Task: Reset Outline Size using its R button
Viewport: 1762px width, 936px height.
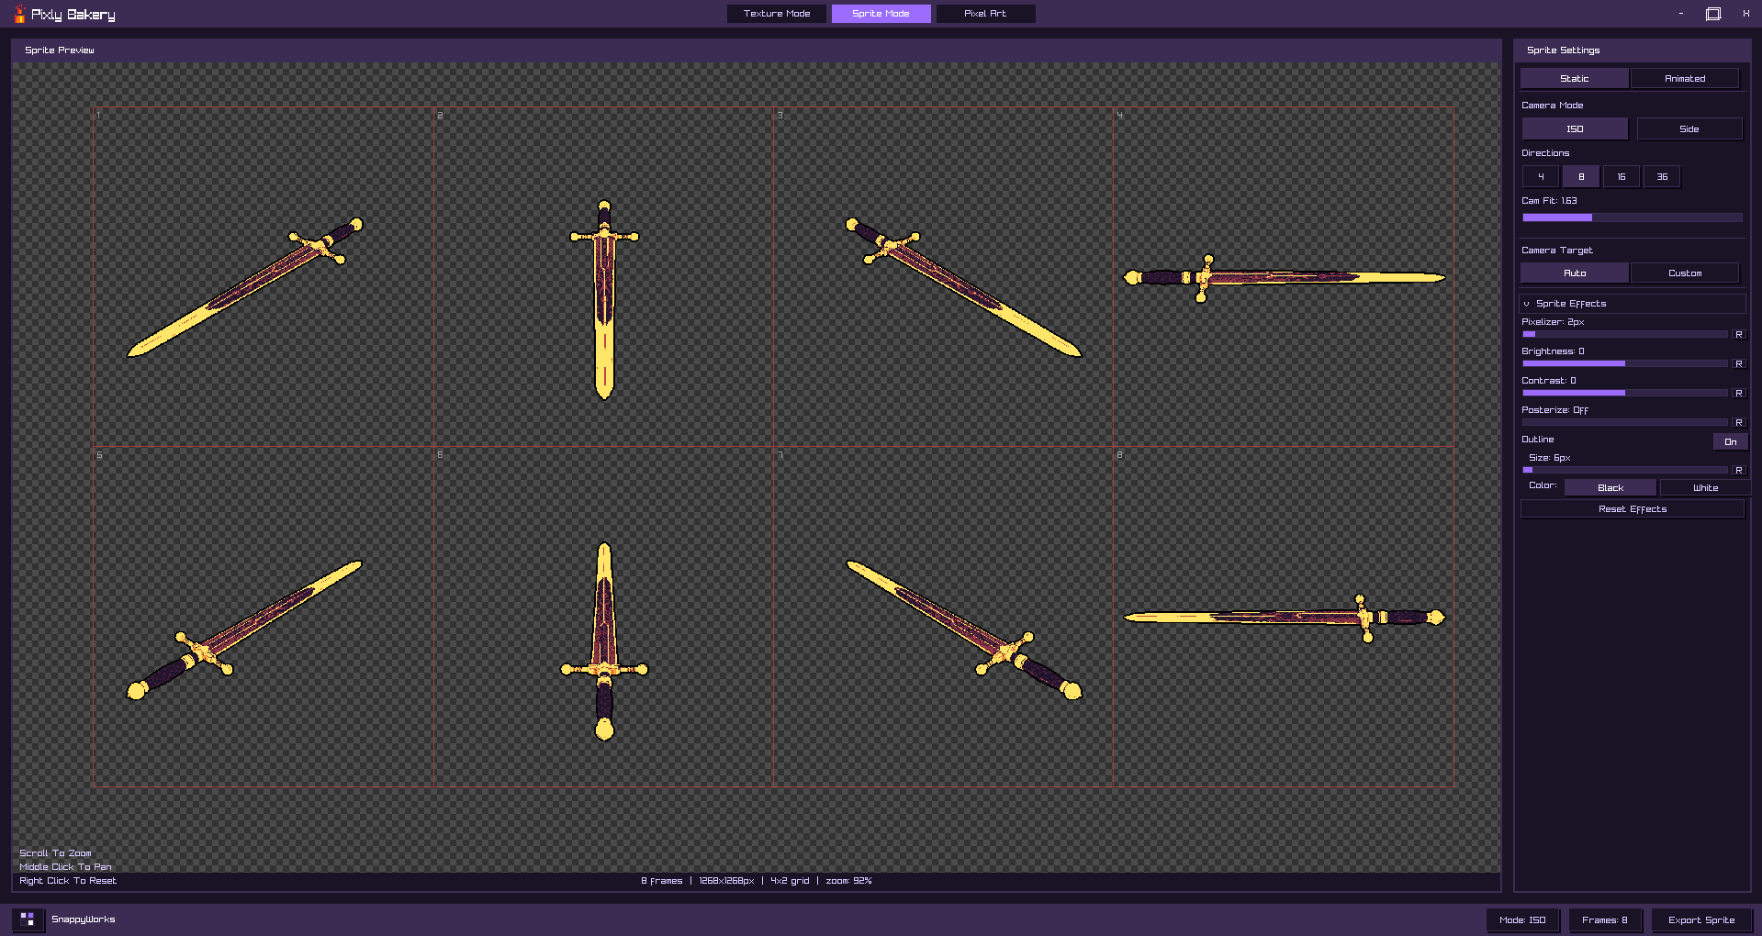Action: coord(1738,470)
